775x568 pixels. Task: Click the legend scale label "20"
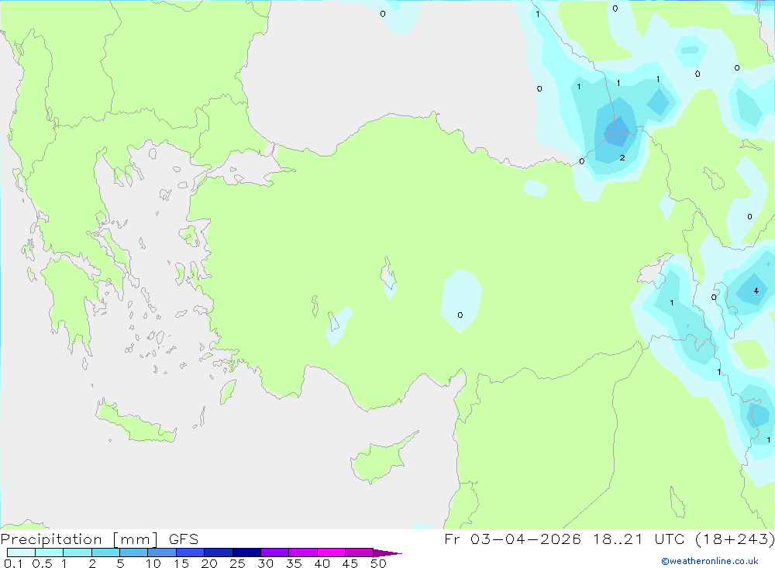coord(209,563)
